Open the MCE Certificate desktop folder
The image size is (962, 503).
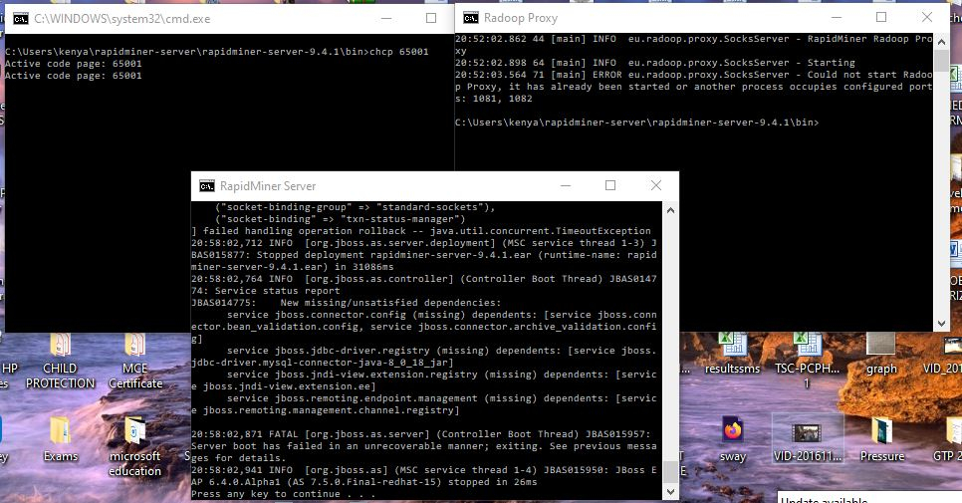click(x=135, y=361)
